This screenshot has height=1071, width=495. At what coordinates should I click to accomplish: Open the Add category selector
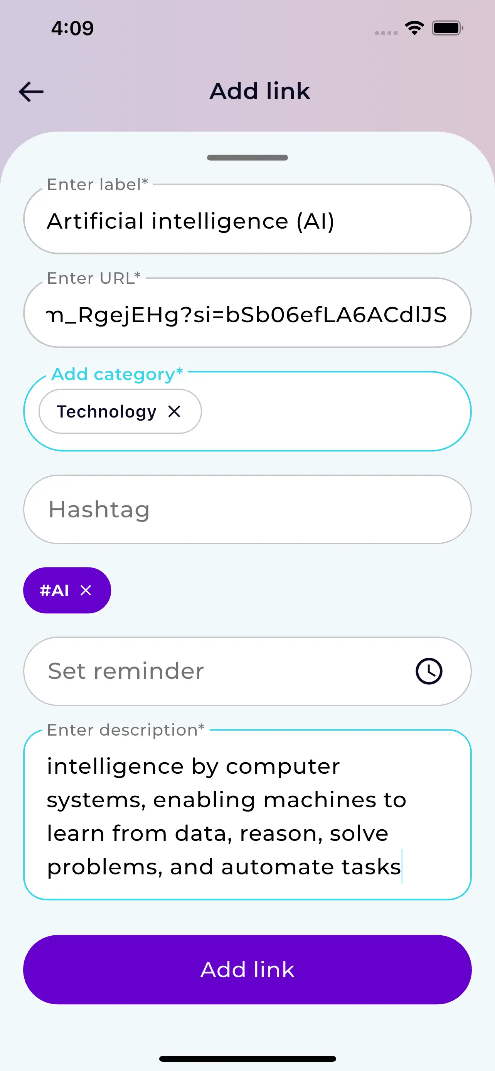(x=332, y=412)
